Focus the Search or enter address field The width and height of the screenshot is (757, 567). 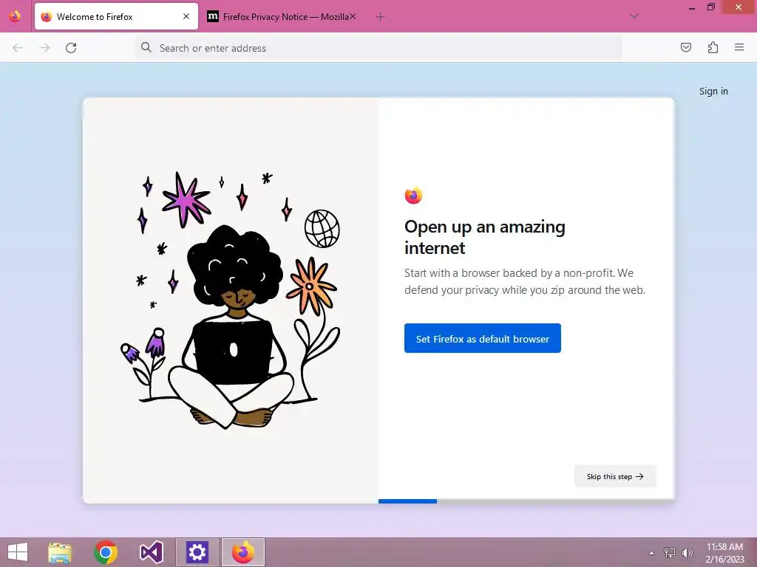pos(378,48)
